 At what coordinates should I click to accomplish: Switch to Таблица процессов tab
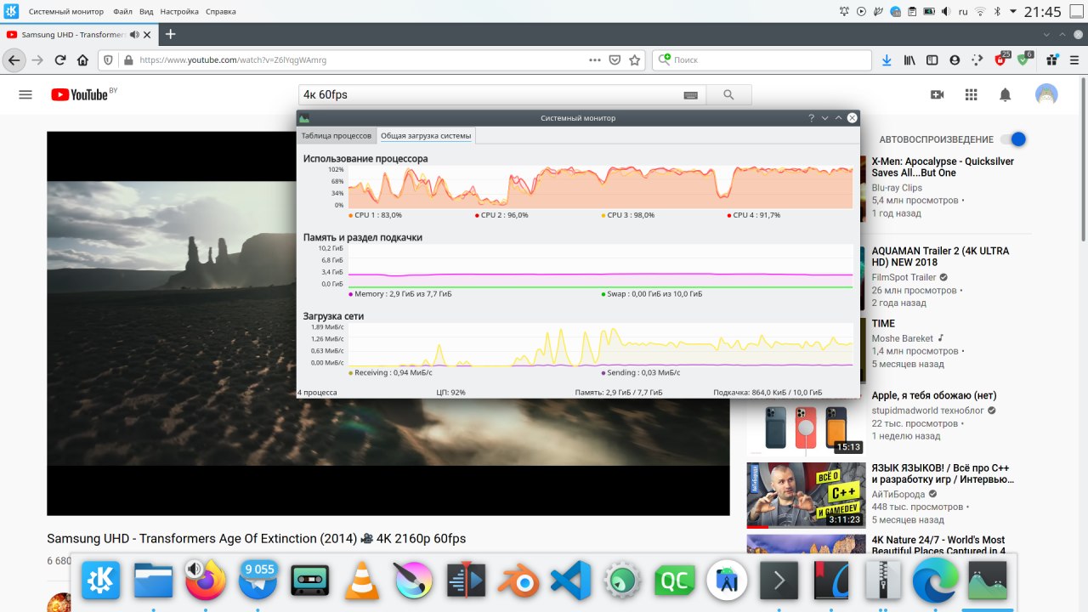[337, 136]
